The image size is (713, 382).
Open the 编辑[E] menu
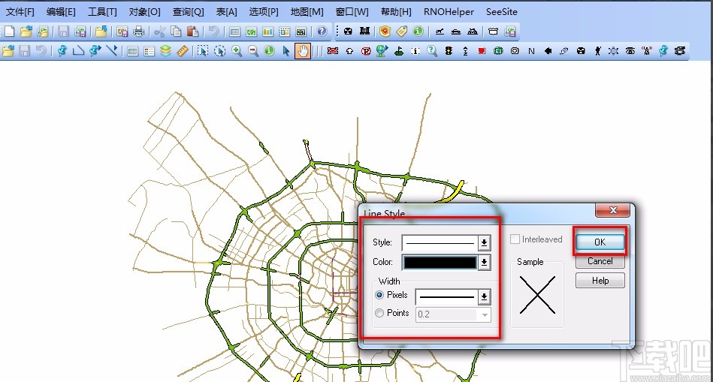(x=61, y=12)
